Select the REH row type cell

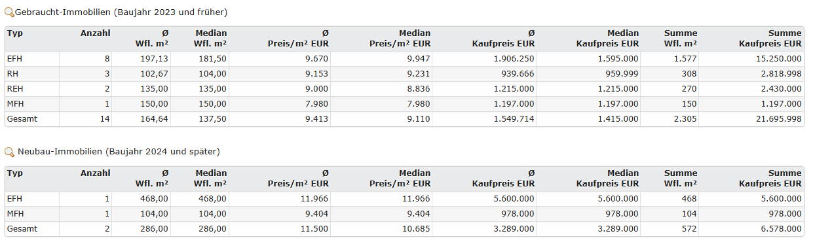click(31, 89)
